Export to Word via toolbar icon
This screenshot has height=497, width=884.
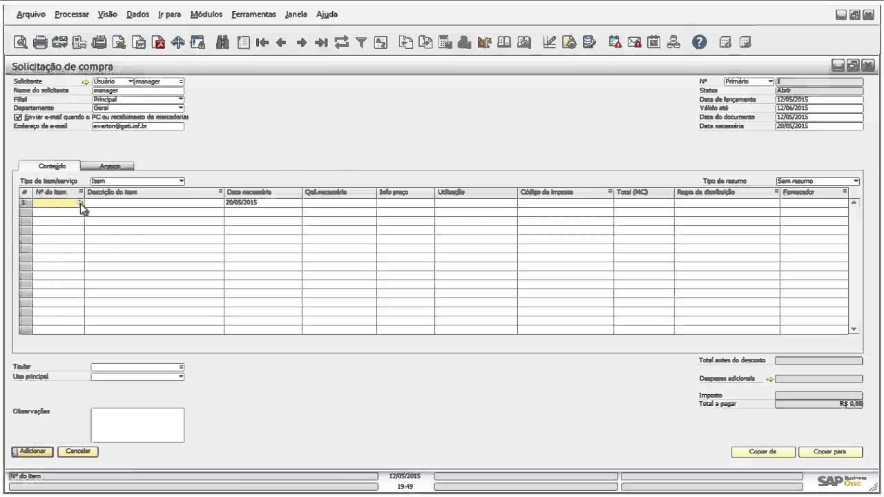pos(139,42)
